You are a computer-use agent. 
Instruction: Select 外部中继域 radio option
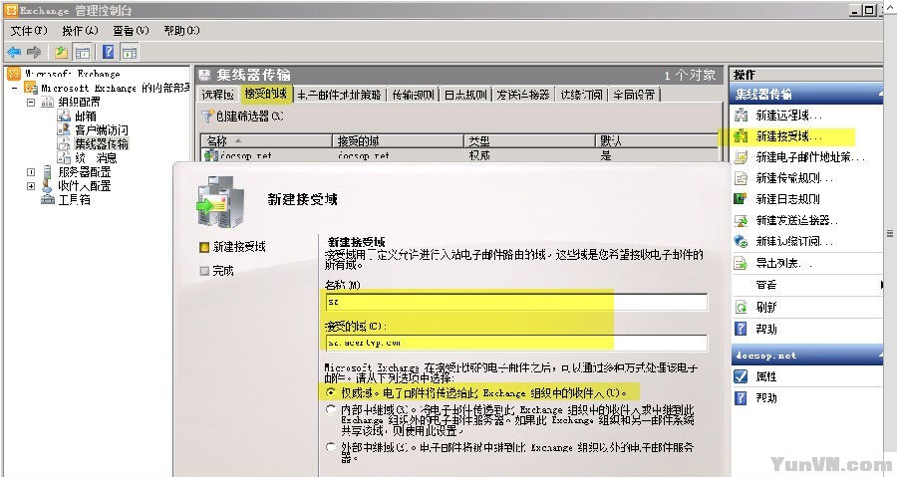331,447
